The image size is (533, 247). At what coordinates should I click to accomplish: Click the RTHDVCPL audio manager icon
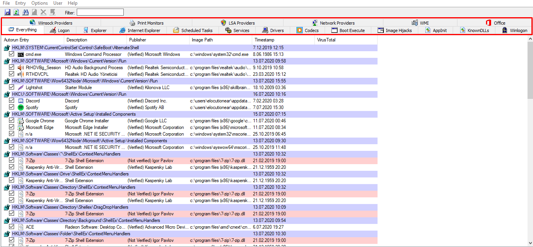pos(21,74)
